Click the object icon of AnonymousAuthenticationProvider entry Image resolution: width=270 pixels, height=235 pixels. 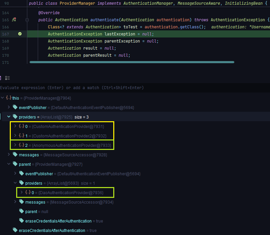[21, 145]
